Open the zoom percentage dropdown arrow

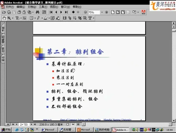(102, 12)
